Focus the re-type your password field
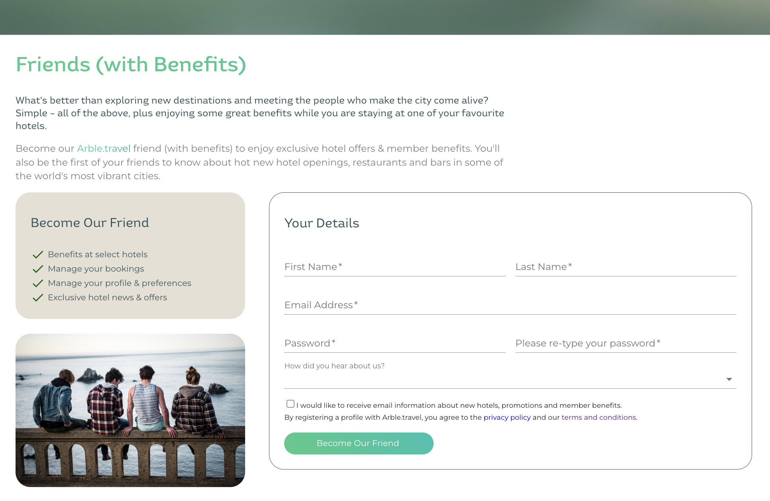The width and height of the screenshot is (770, 501). coord(625,343)
